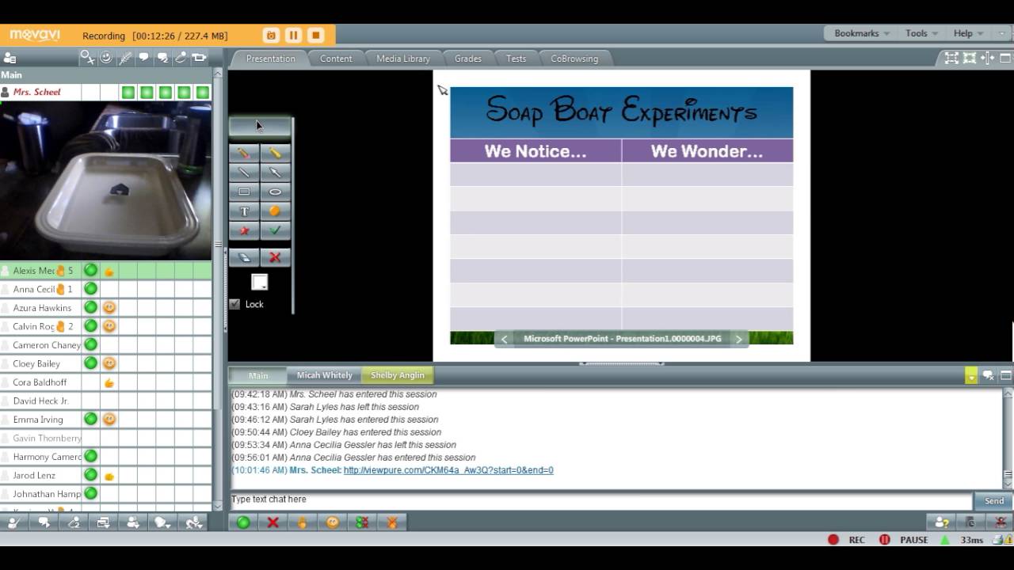This screenshot has height=570, width=1014.
Task: Switch to the Content tab
Action: (x=336, y=59)
